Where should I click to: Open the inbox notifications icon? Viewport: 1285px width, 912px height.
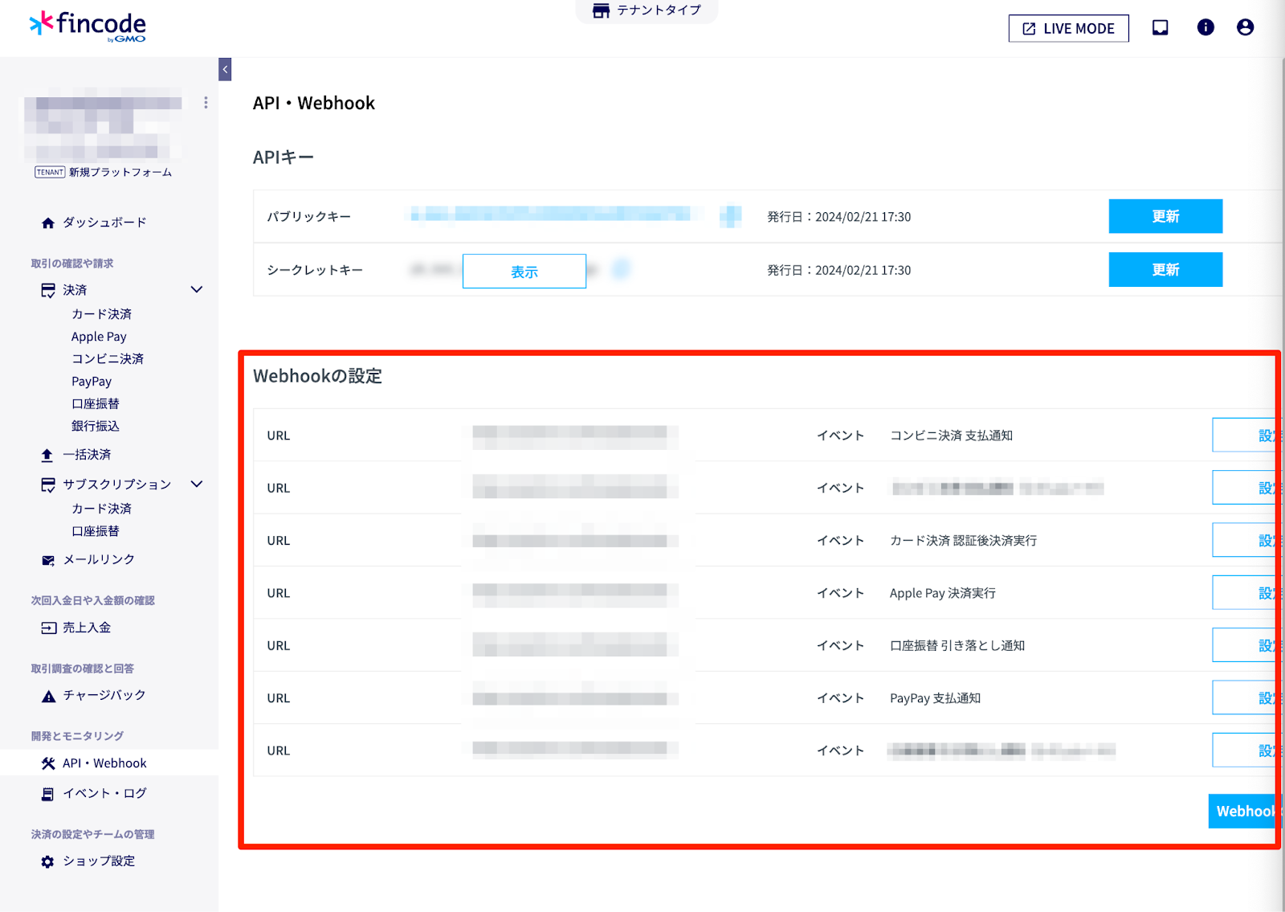click(x=1160, y=27)
